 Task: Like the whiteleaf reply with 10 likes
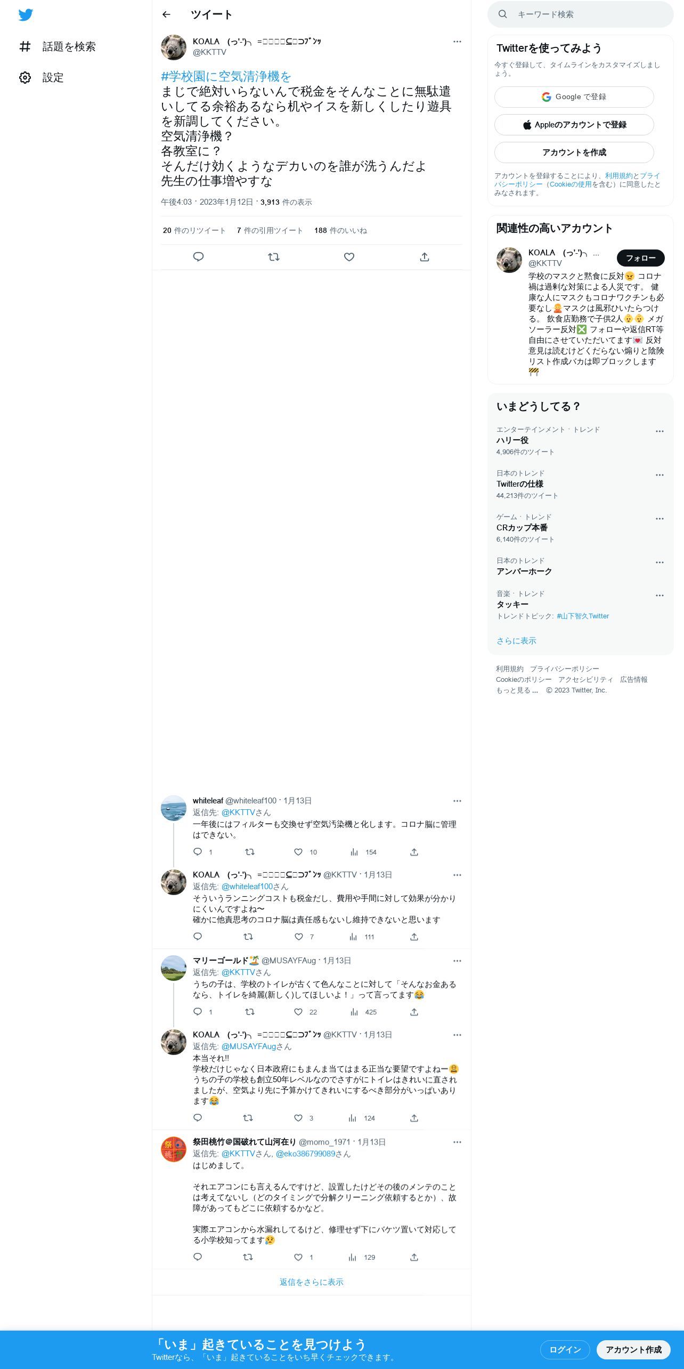[x=298, y=852]
